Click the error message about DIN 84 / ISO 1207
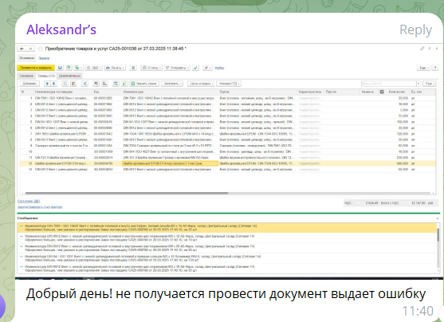444x322 pixels. pyautogui.click(x=227, y=258)
